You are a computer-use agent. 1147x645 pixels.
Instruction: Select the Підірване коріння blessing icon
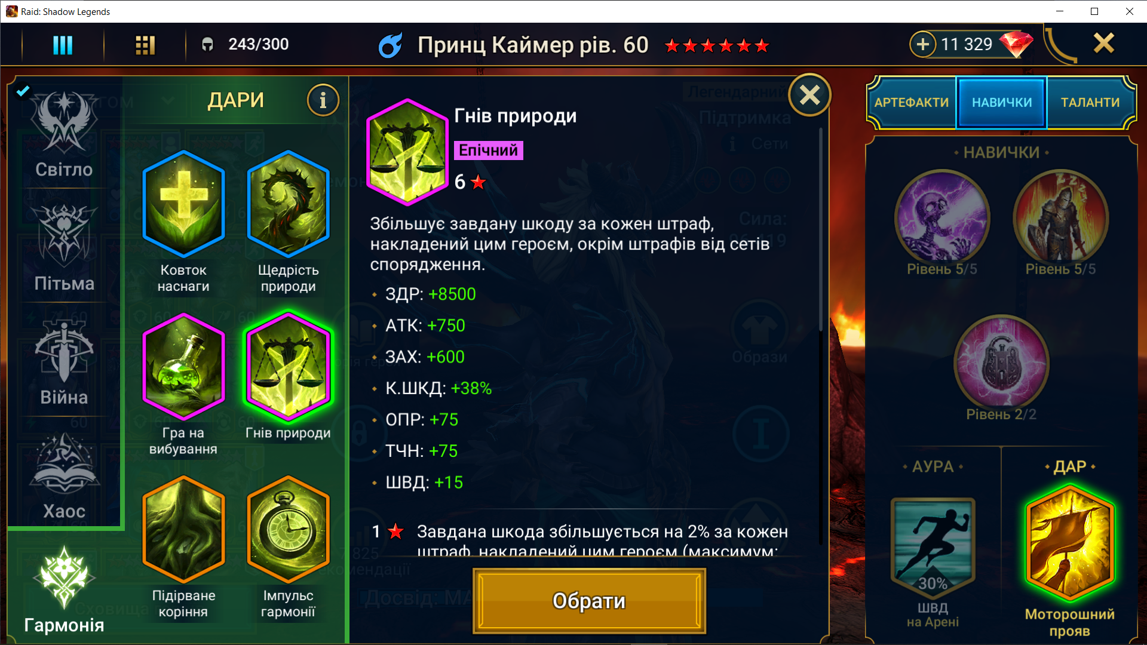(x=183, y=529)
